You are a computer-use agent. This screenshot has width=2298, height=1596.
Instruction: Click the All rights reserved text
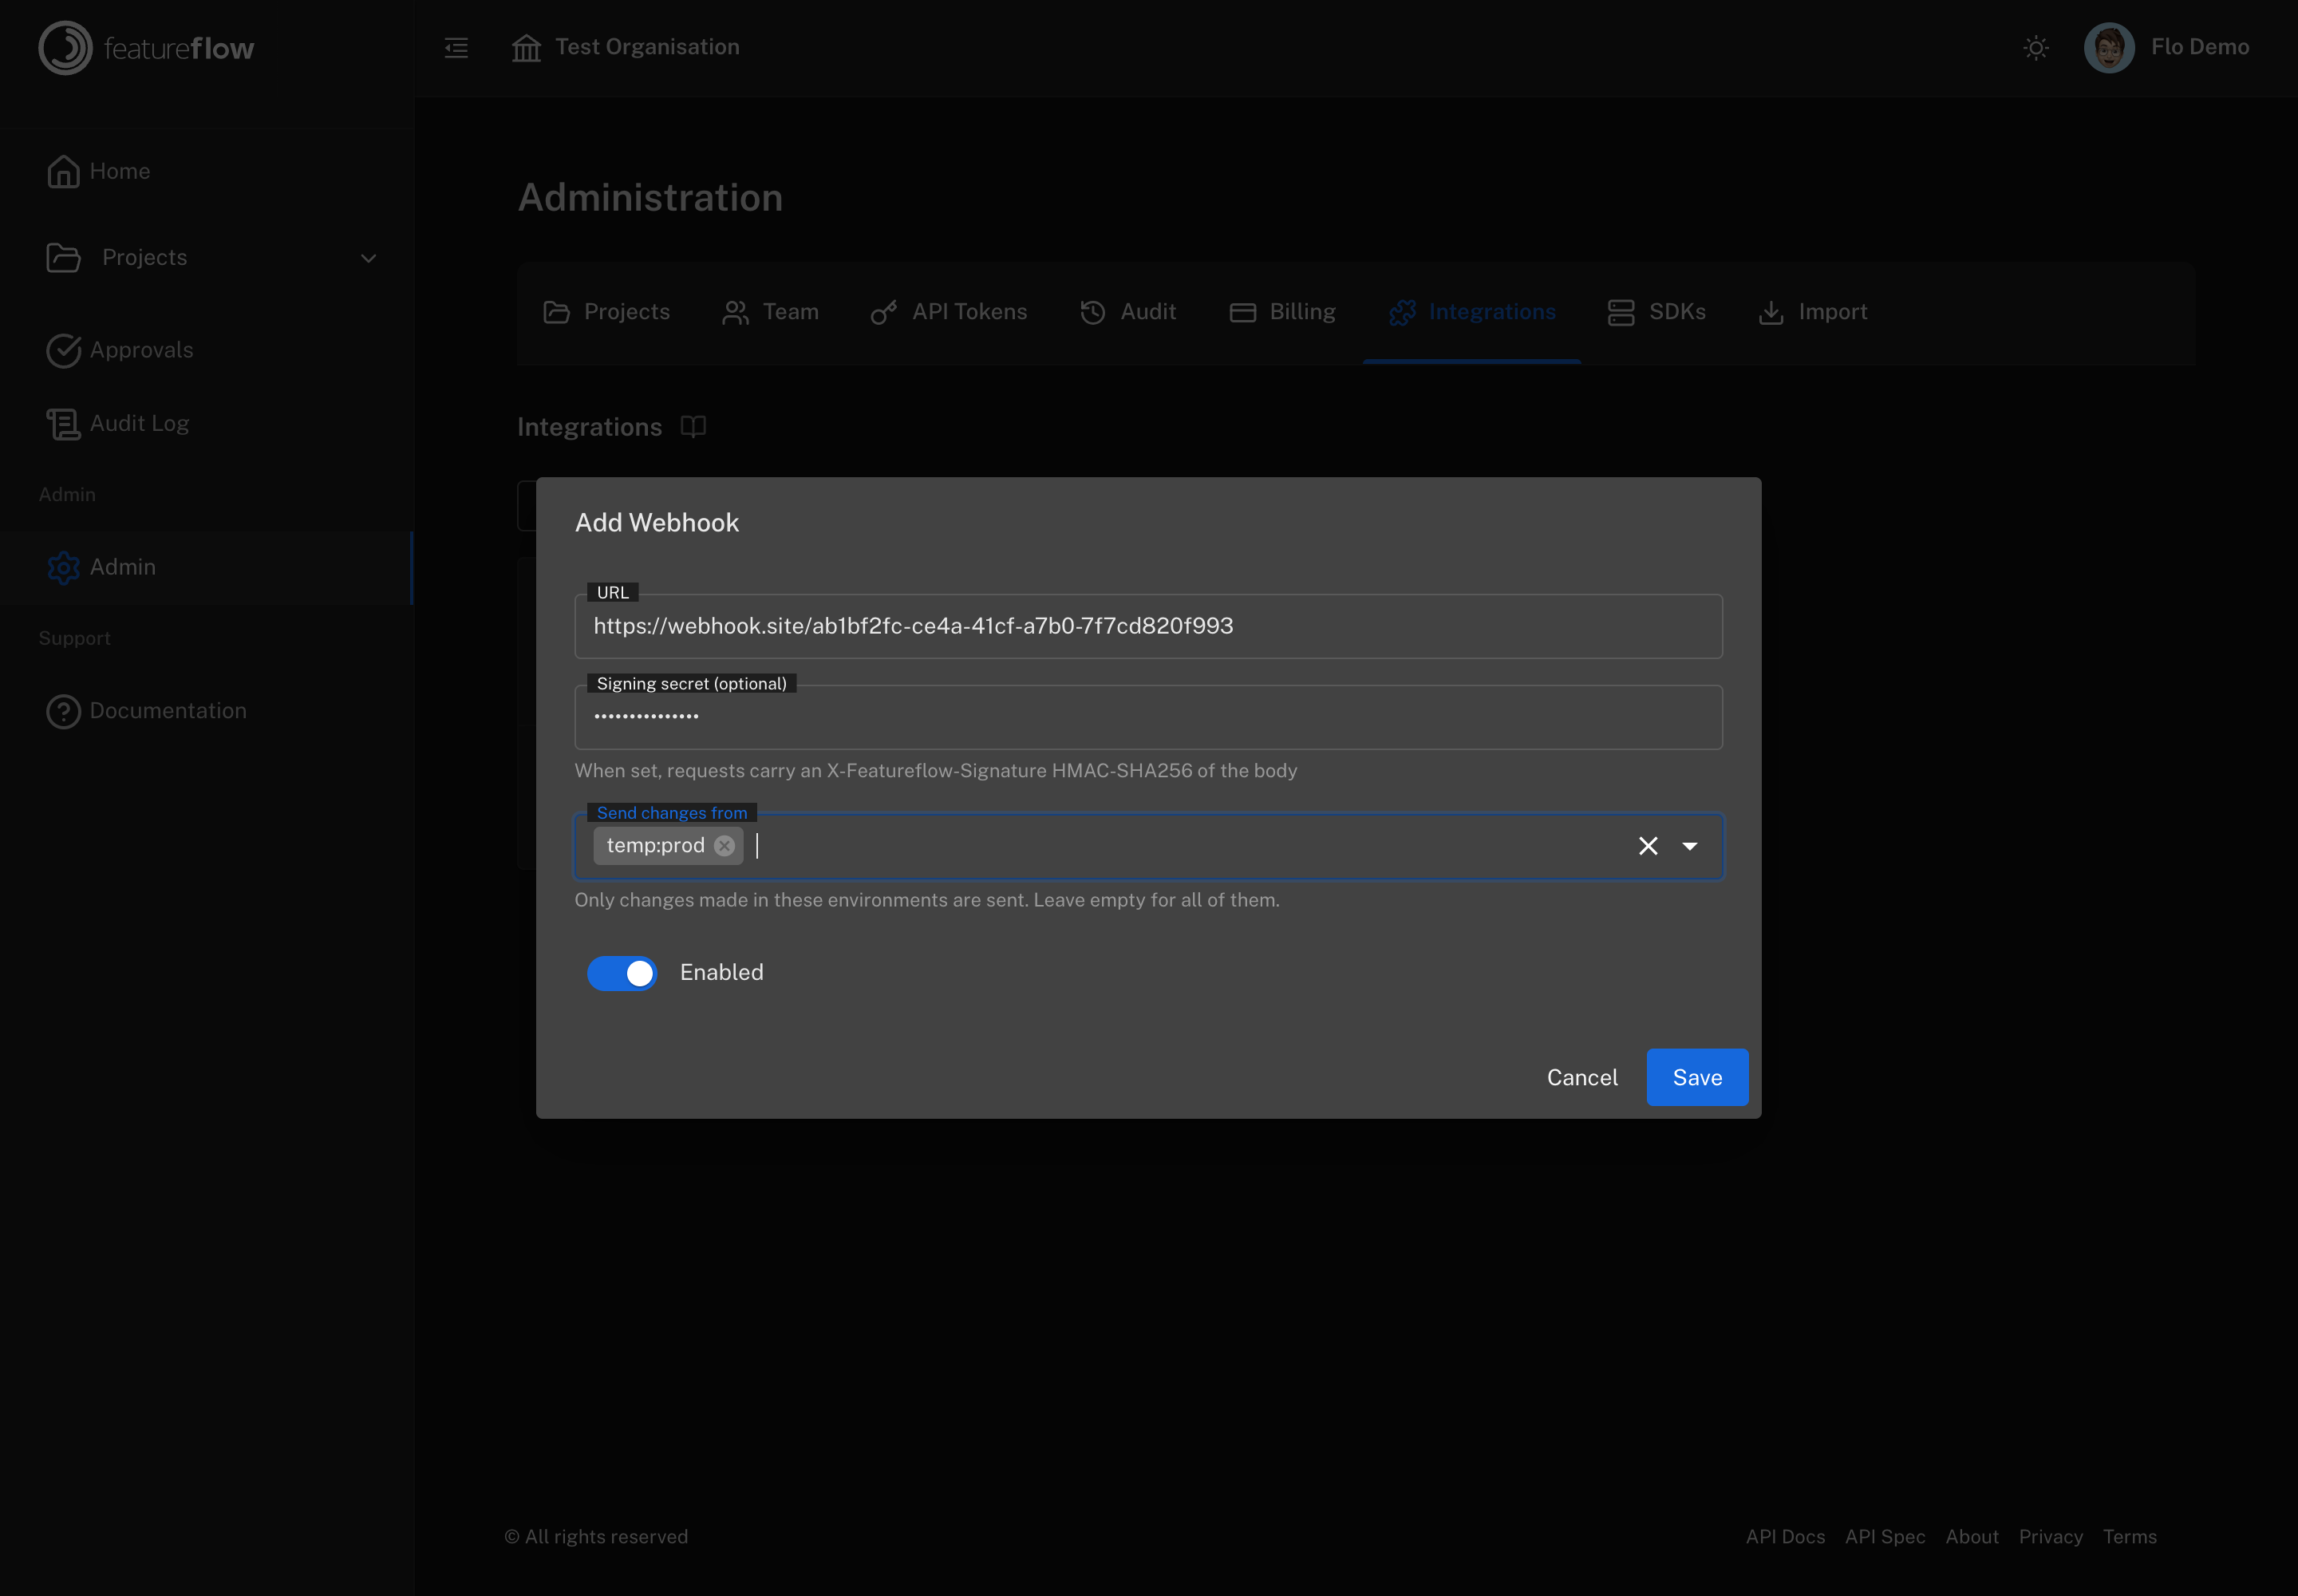point(597,1537)
